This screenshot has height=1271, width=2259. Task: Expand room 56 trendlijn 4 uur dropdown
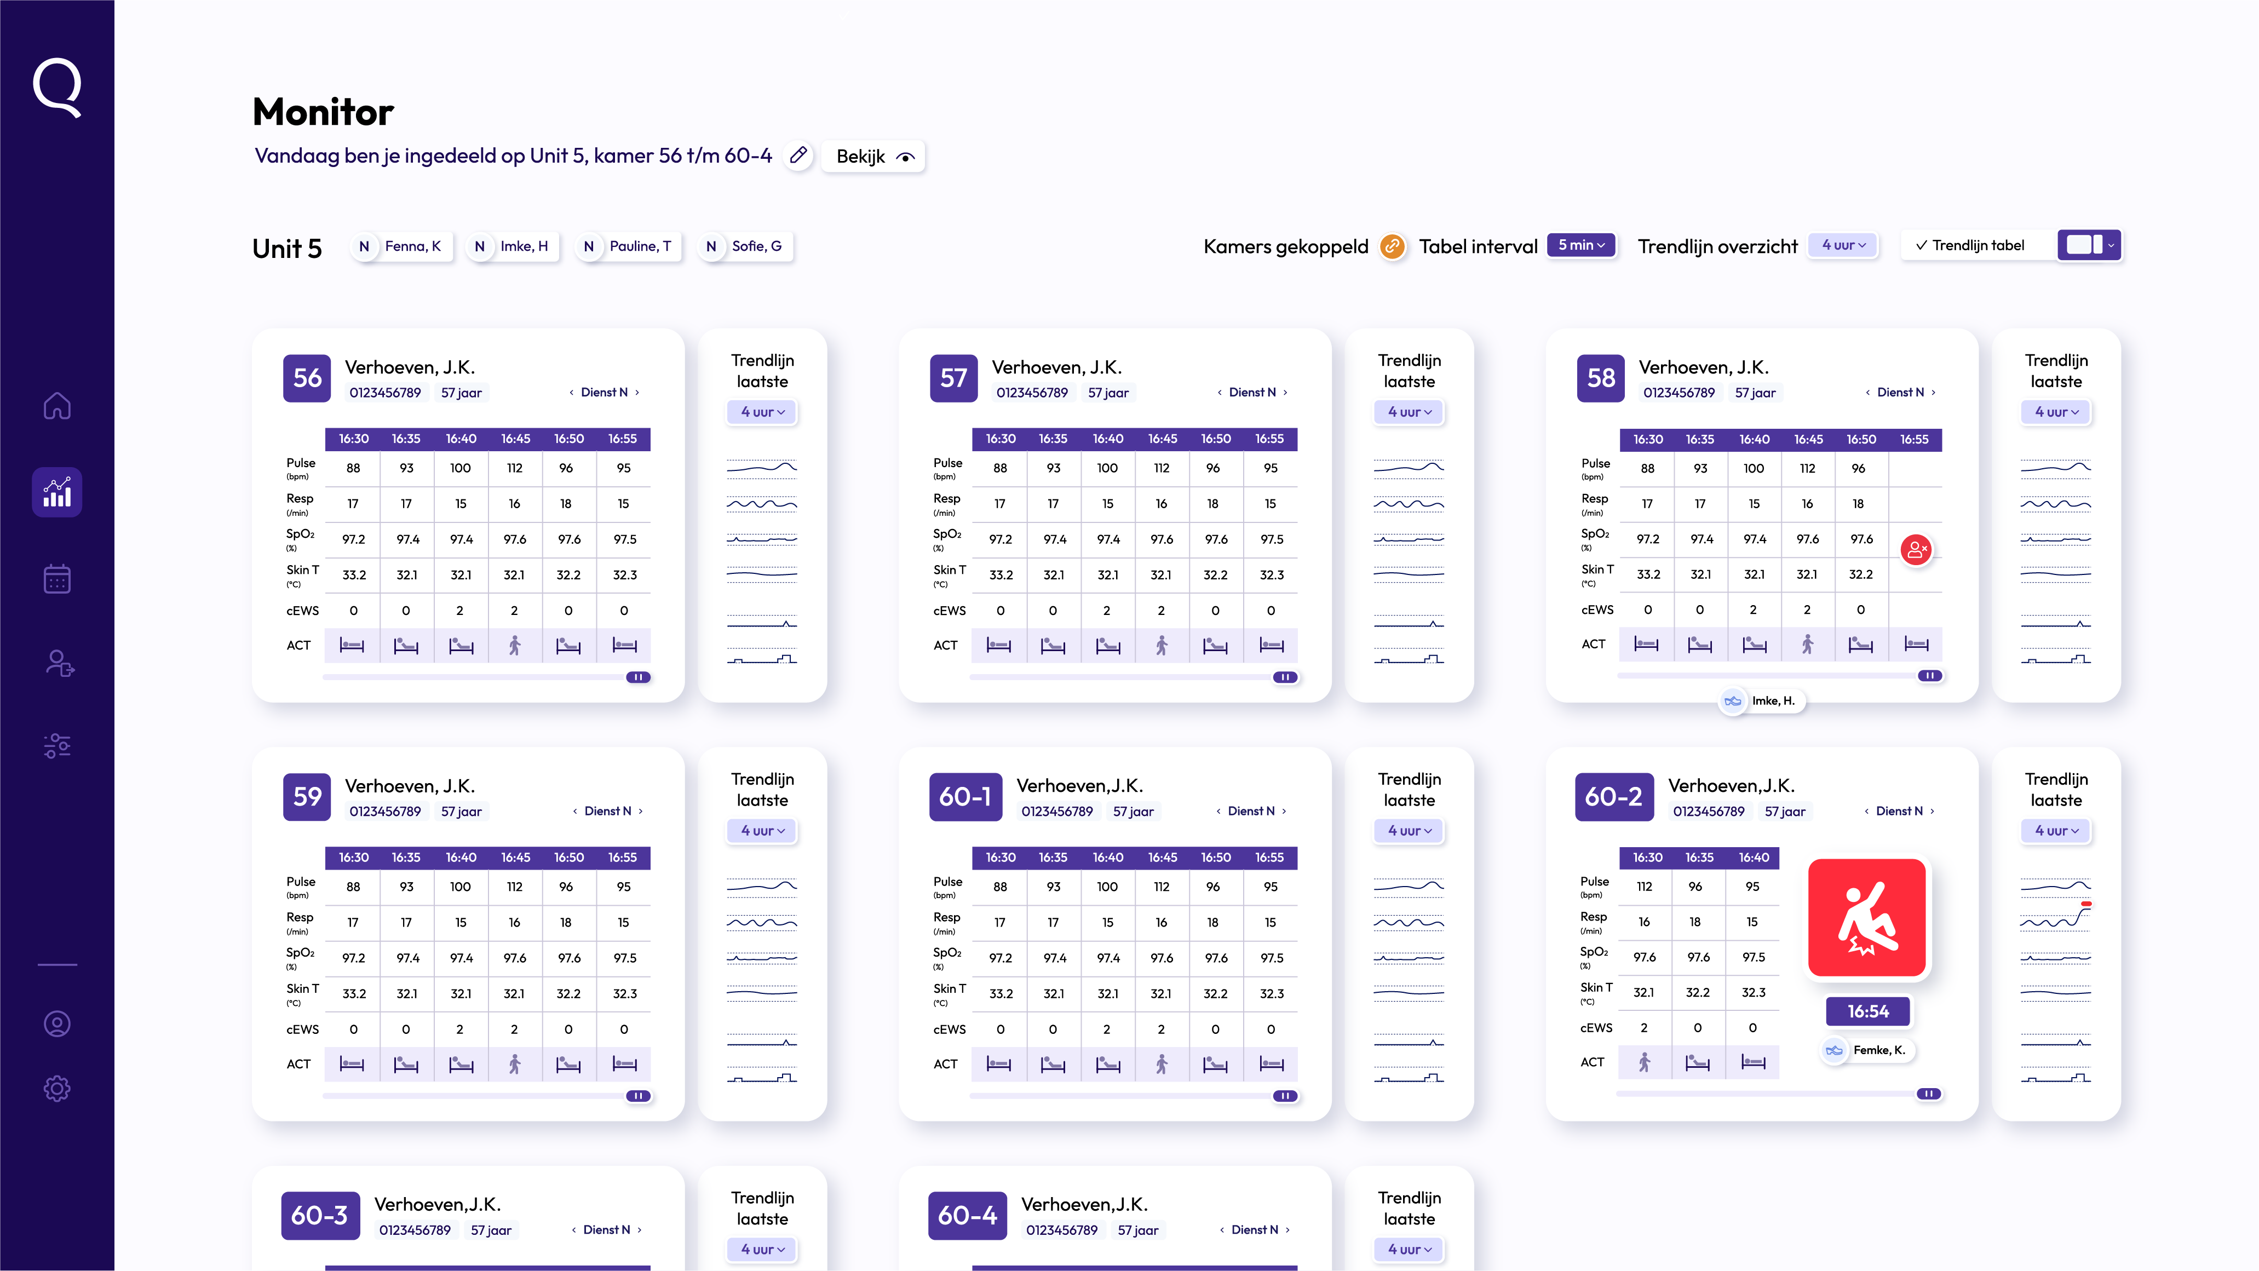click(762, 412)
